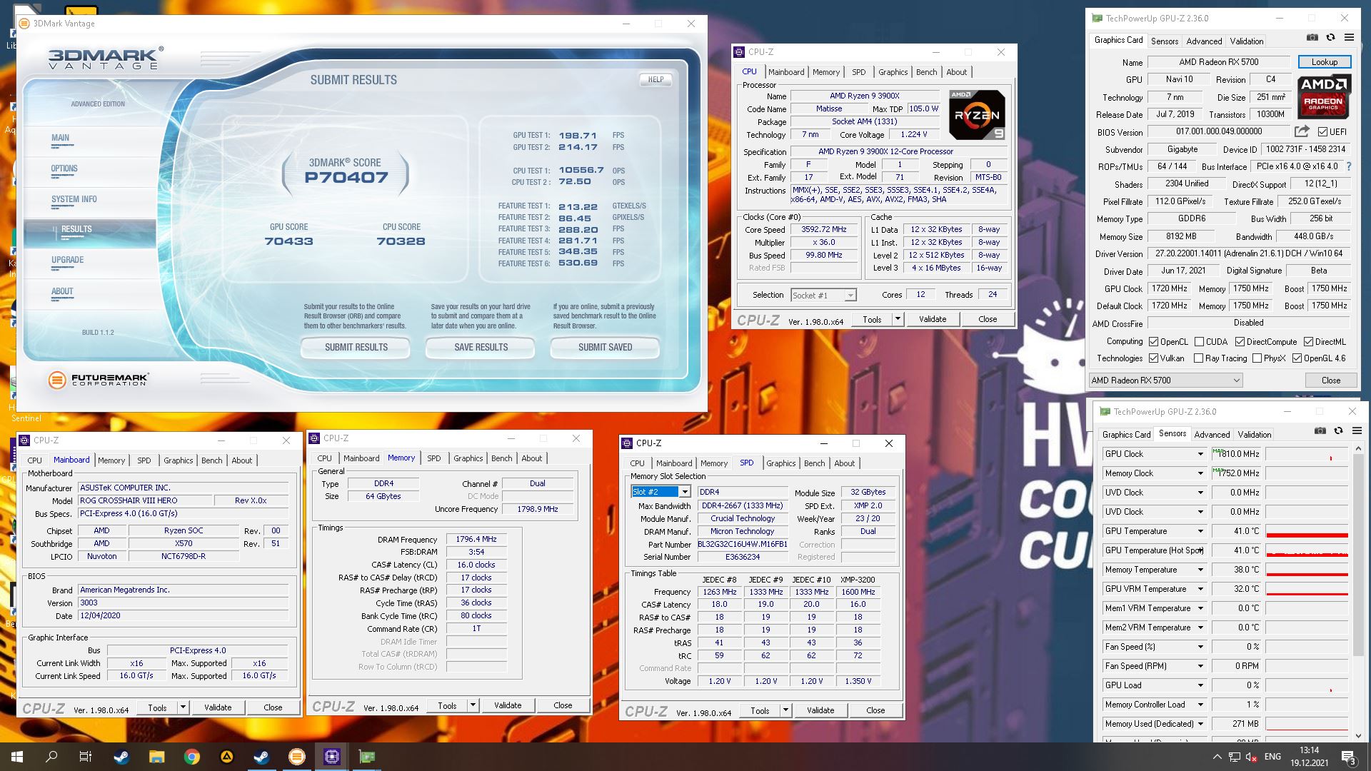This screenshot has height=771, width=1371.
Task: Click the SAVE RESULTS button
Action: pos(481,348)
